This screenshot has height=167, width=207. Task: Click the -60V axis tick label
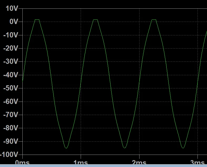pos(11,101)
